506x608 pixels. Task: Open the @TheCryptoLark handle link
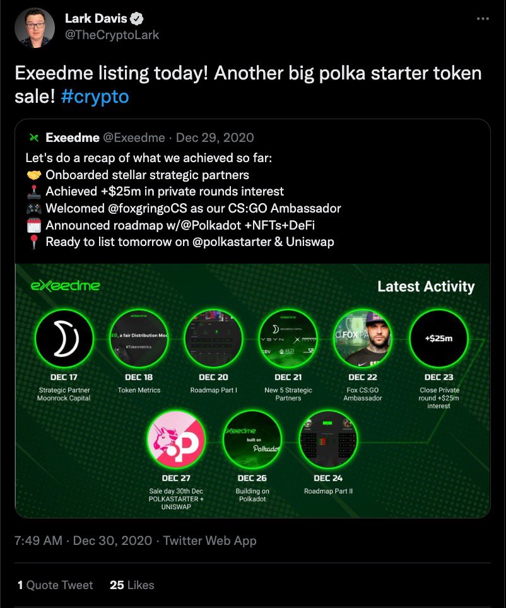(112, 35)
